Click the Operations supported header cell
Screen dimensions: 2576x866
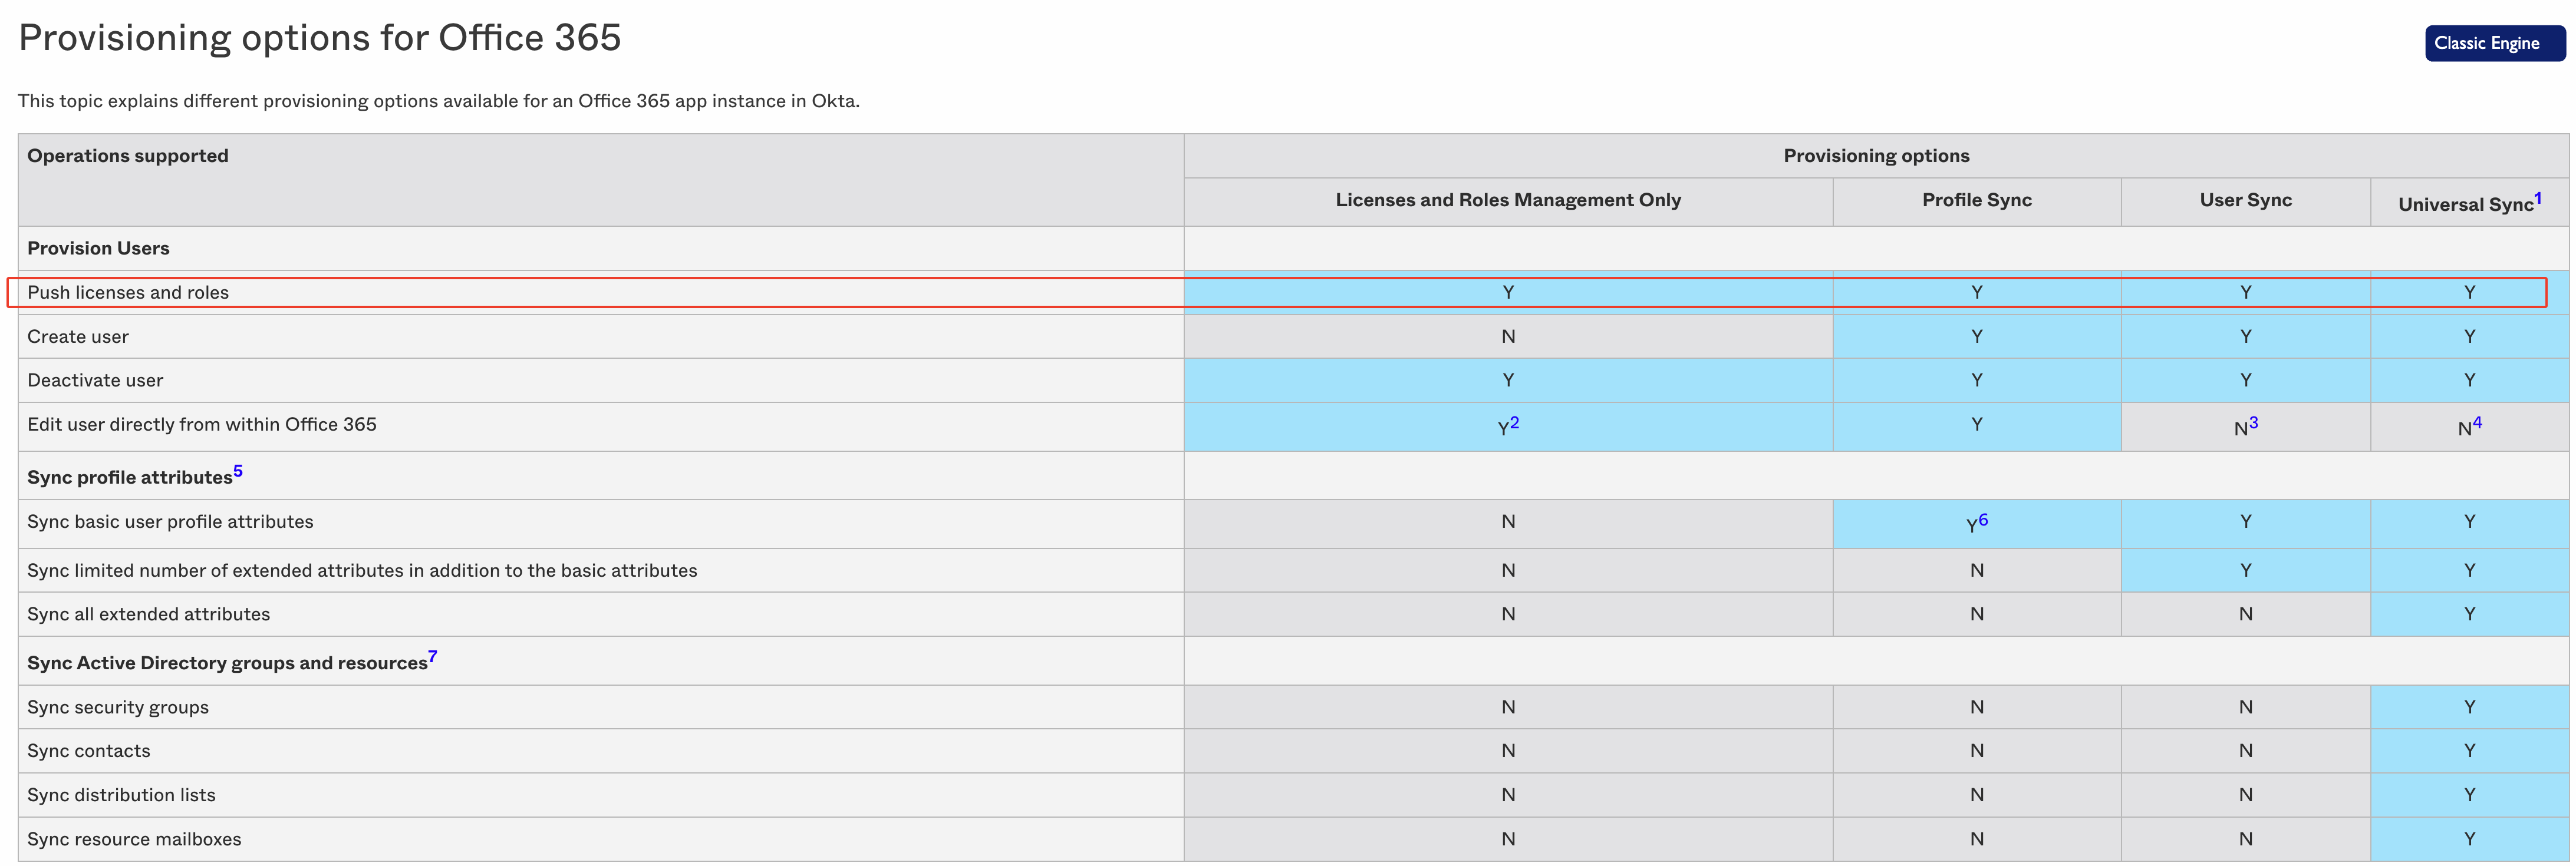tap(128, 155)
